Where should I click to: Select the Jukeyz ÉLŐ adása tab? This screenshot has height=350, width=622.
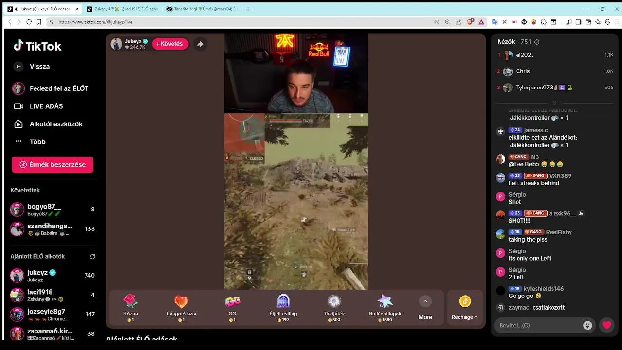point(43,9)
